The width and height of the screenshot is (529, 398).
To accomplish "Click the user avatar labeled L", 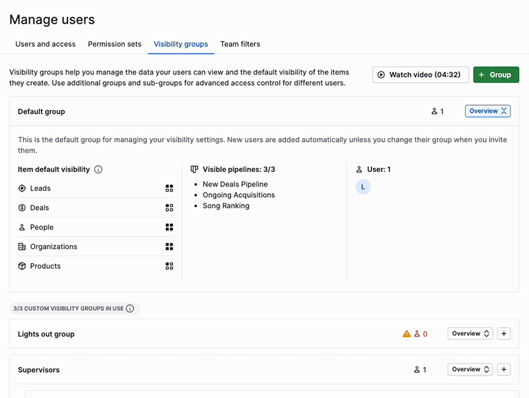I will click(x=362, y=186).
